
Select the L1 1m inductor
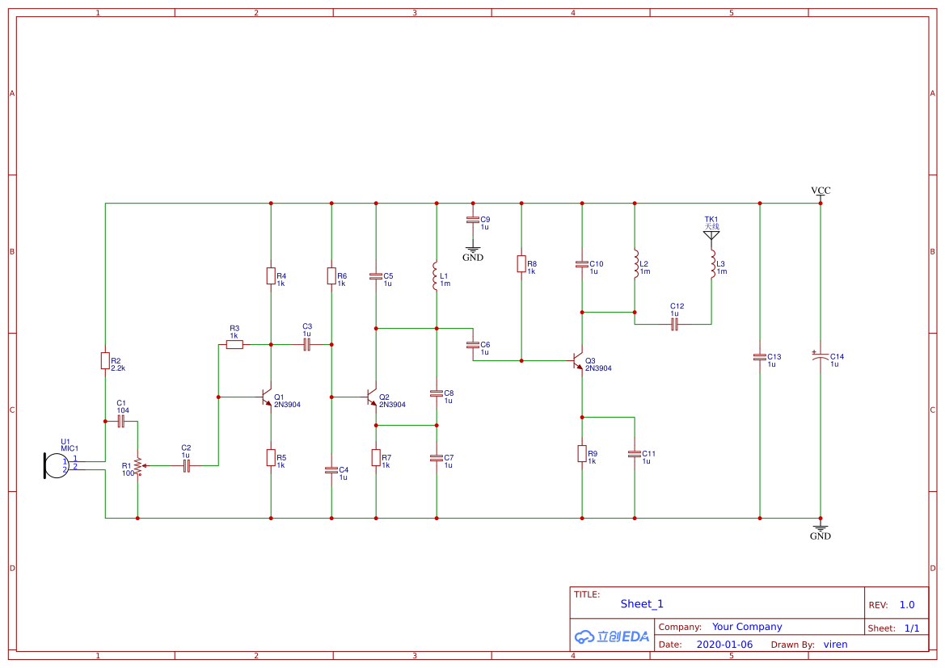435,276
